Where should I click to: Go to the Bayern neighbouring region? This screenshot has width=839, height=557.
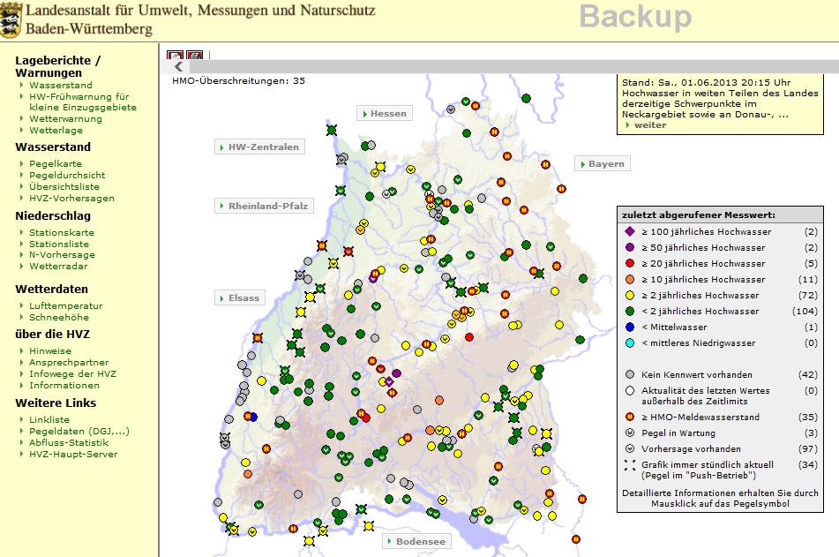click(603, 164)
